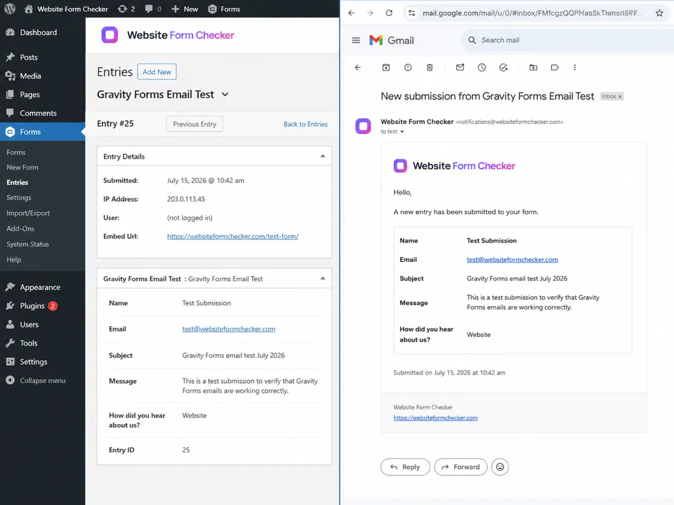Open Help submenu item

[x=14, y=260]
